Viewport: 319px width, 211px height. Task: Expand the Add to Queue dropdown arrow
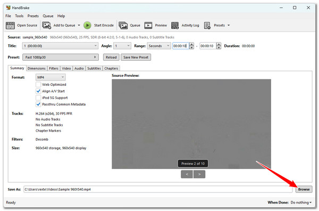[x=79, y=25]
